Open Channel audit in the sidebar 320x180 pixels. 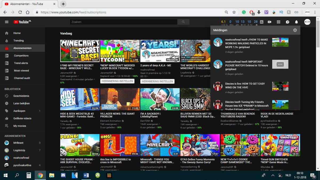22,78
